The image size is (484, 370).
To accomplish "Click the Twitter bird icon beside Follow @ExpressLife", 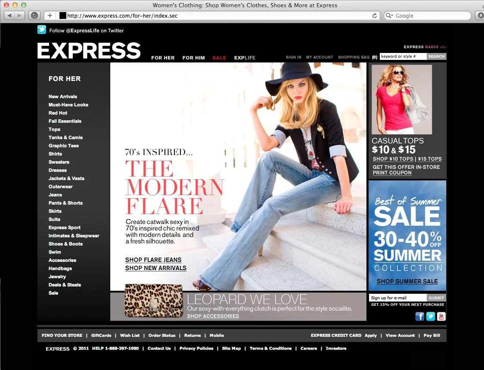I will (42, 30).
